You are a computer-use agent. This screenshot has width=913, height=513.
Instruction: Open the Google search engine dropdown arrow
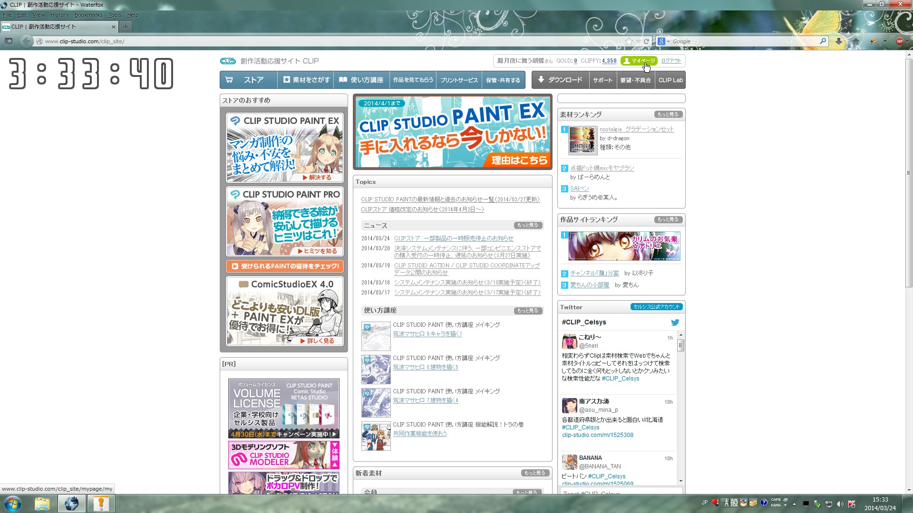tap(668, 41)
